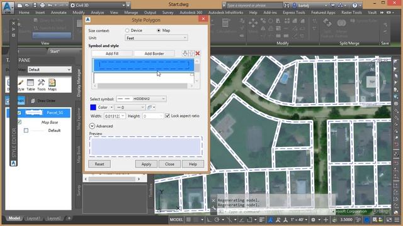Toggle the Map Base layer checkbox
Viewport: 403px width, 226px height.
(x=20, y=122)
